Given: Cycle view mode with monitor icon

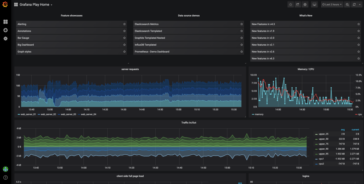Looking at the screenshot, I should click(x=314, y=5).
